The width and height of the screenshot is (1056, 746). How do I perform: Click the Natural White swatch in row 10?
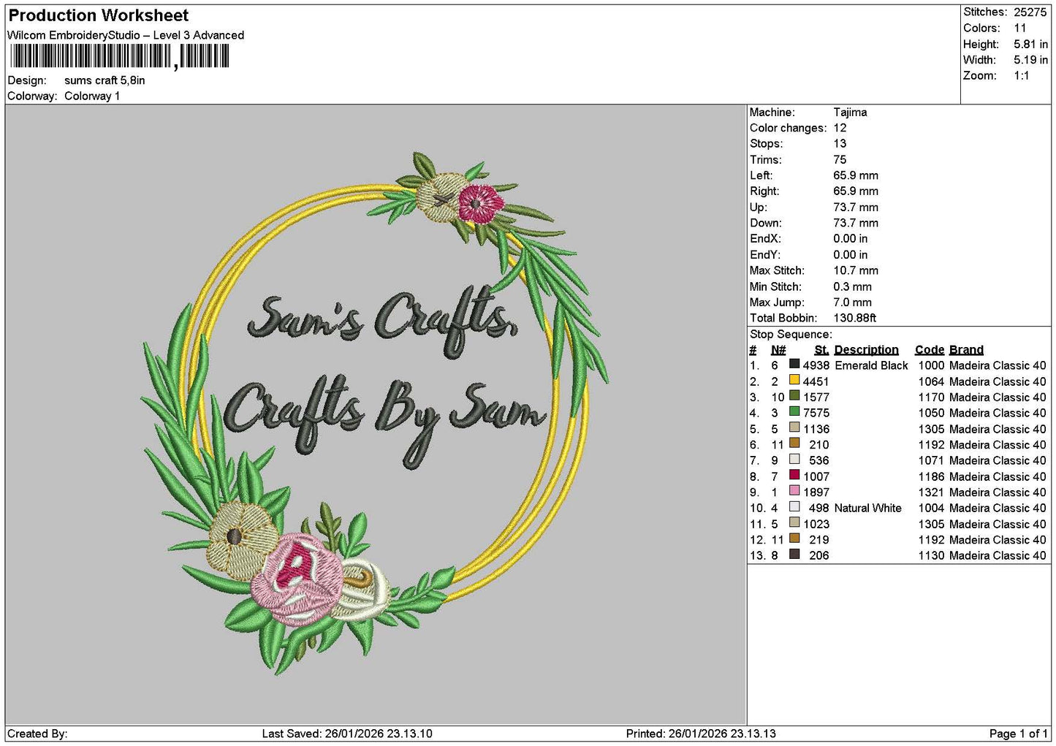(x=794, y=506)
